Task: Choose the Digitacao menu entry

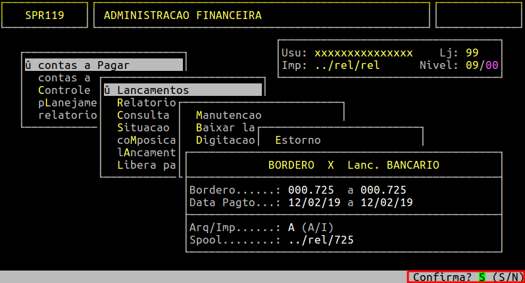Action: tap(225, 140)
